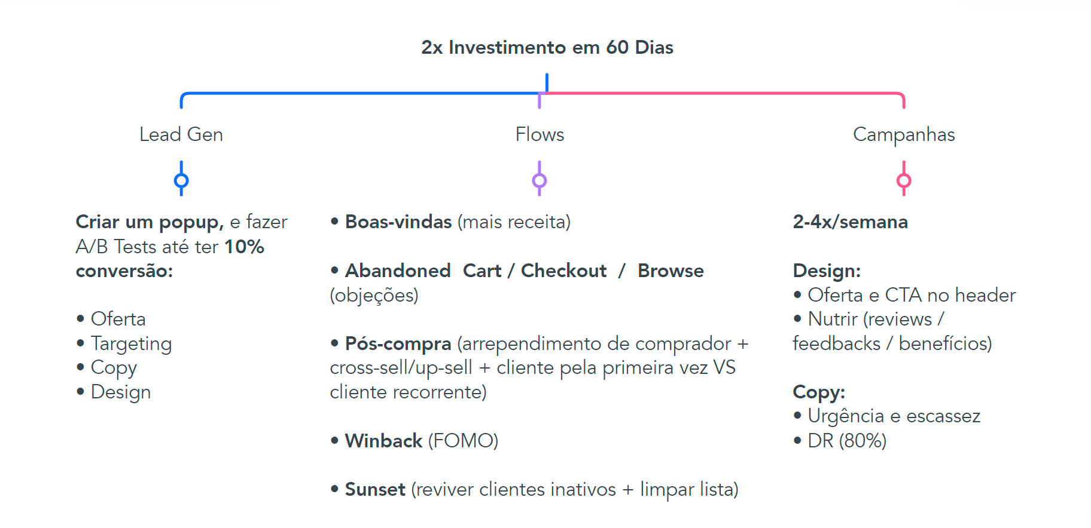Select the Flows node
1091x528 pixels.
click(x=540, y=134)
